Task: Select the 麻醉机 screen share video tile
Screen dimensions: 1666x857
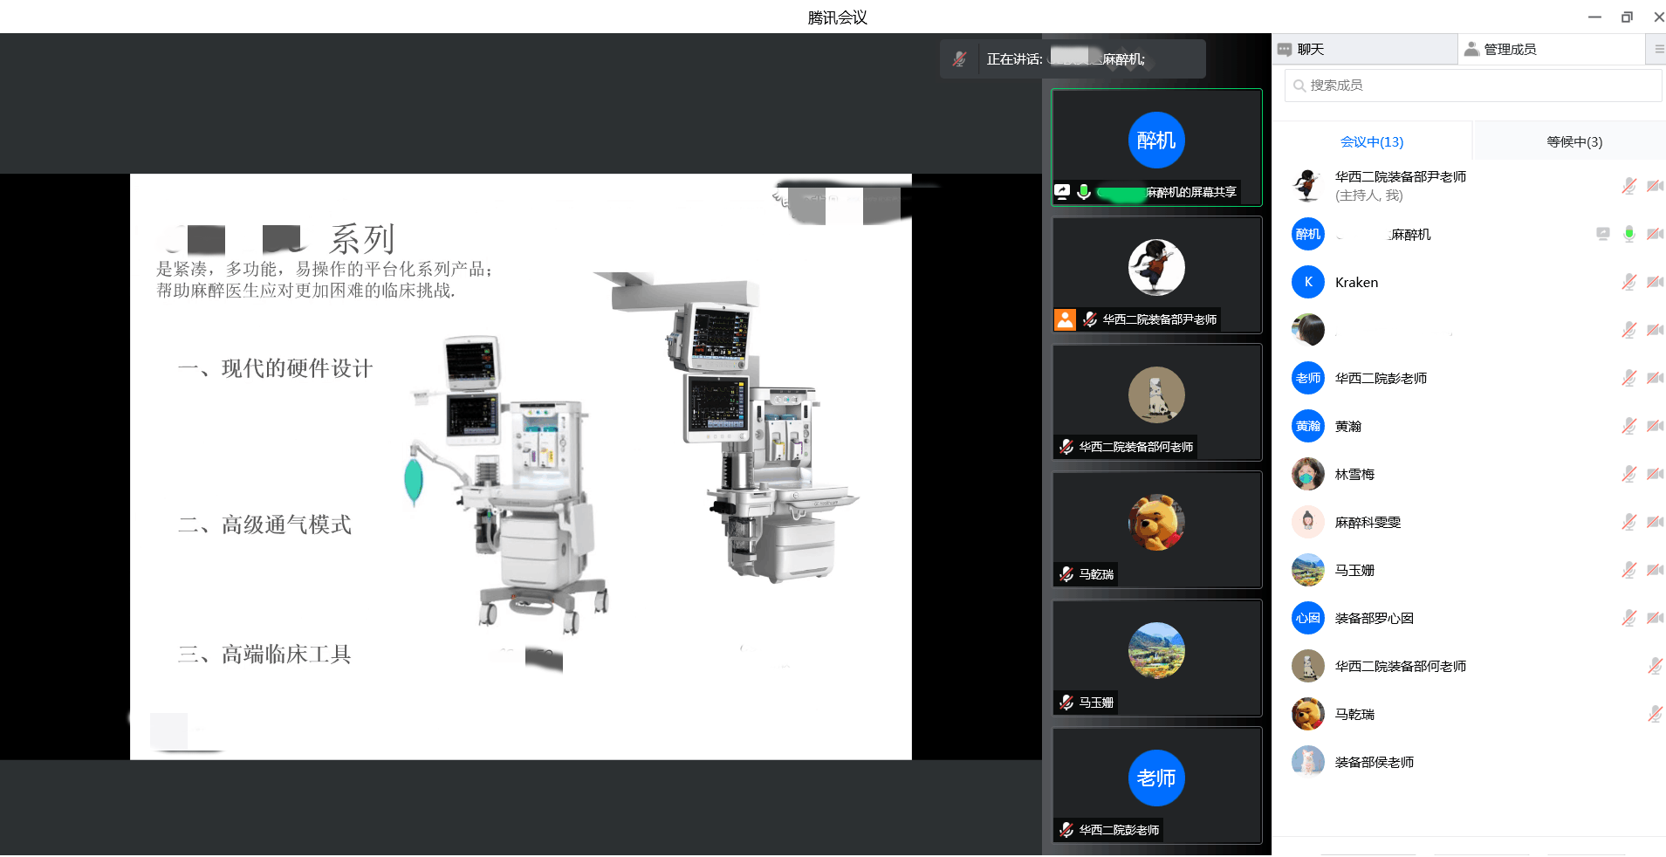Action: (1156, 147)
